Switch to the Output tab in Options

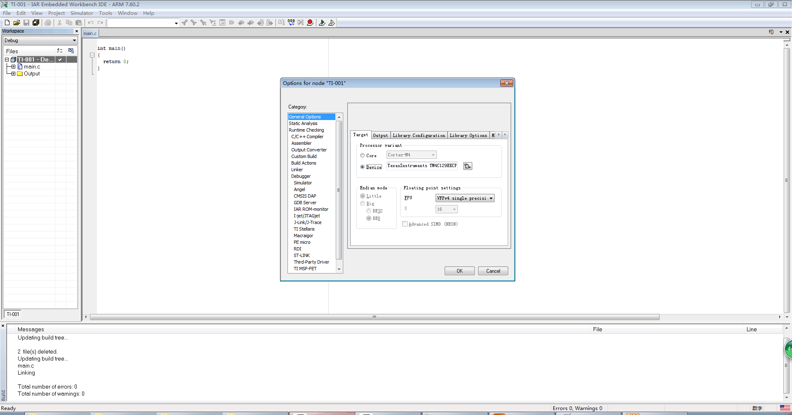click(380, 135)
